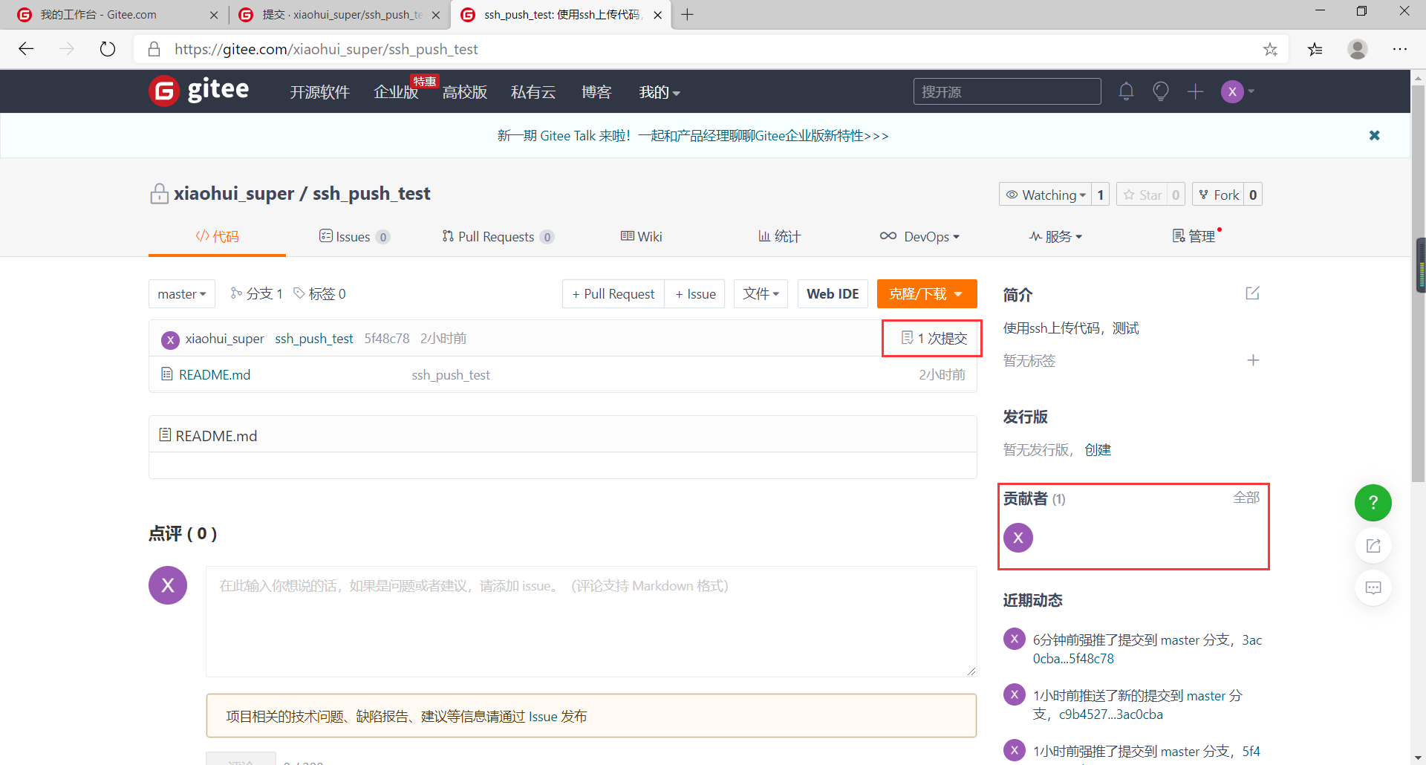Open the purple user avatar menu in the header
Image resolution: width=1426 pixels, height=765 pixels.
pos(1237,91)
